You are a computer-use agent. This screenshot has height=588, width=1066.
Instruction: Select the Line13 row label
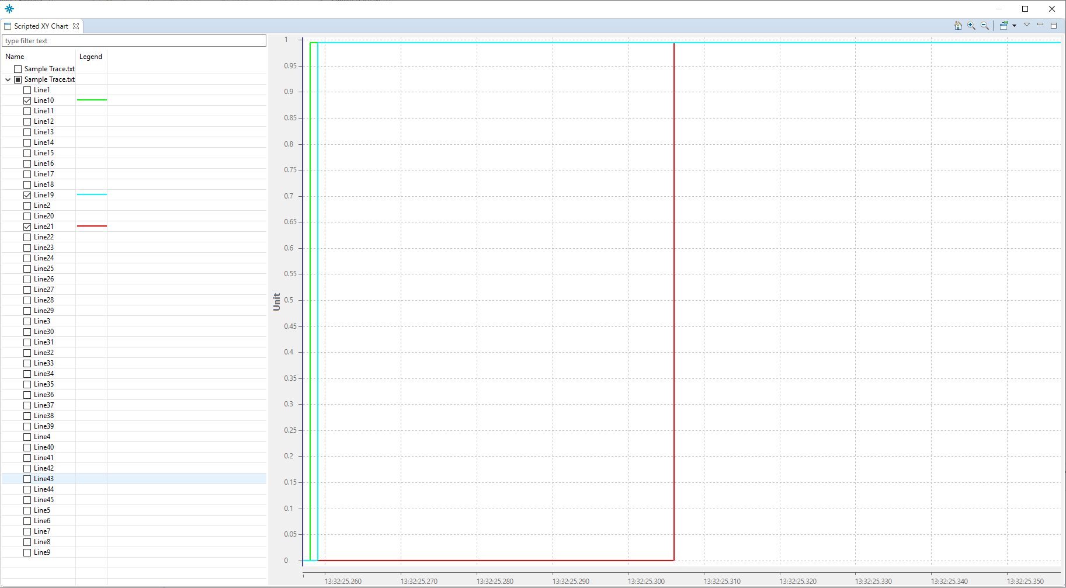[44, 132]
